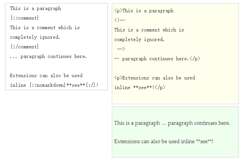Click the first rendered paragraph in green preview
244x162 pixels.
click(x=172, y=123)
